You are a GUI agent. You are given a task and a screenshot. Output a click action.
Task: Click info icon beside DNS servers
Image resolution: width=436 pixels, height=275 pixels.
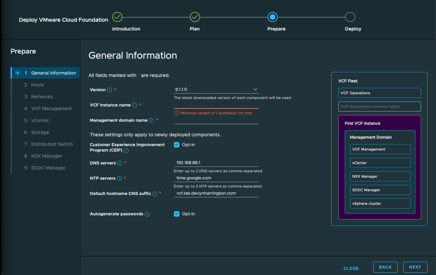[120, 163]
